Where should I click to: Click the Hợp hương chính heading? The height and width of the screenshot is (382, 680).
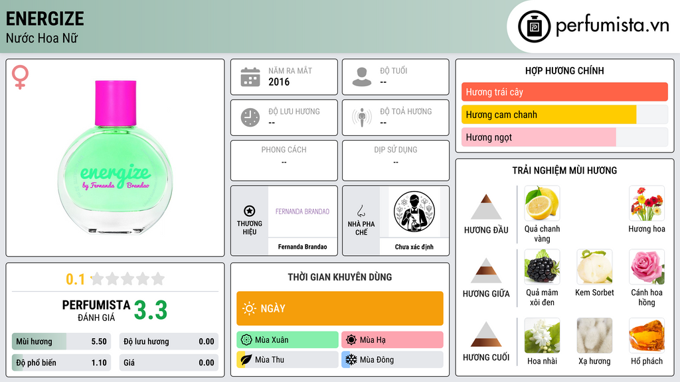coord(564,70)
